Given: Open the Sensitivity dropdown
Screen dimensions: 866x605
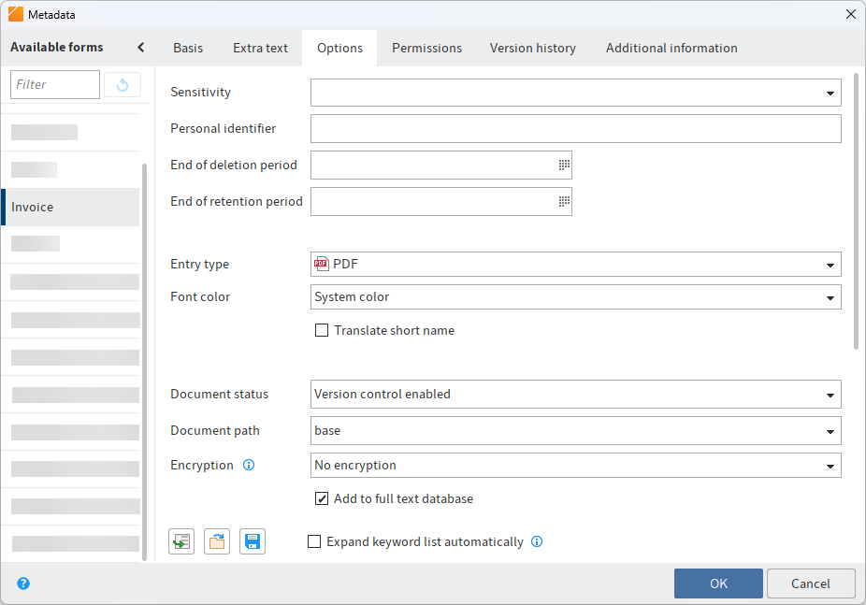Looking at the screenshot, I should [x=830, y=93].
